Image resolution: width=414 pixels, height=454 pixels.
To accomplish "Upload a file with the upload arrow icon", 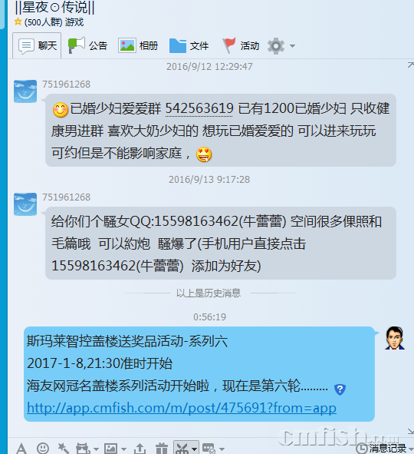I will [140, 449].
